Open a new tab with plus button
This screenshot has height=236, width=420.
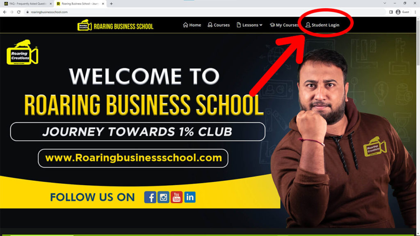point(111,4)
